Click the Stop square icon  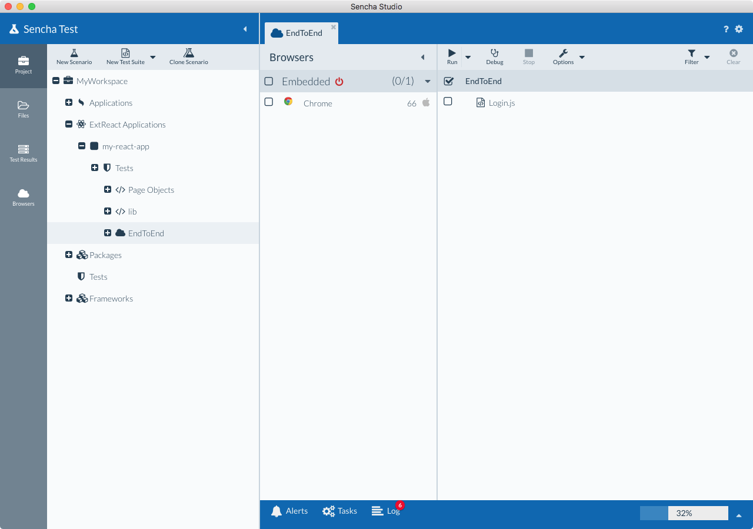click(x=529, y=53)
